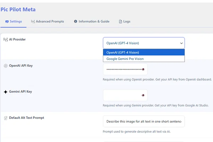
Task: Click the 'Default Alt Text Prompt' label
Action: (27, 118)
